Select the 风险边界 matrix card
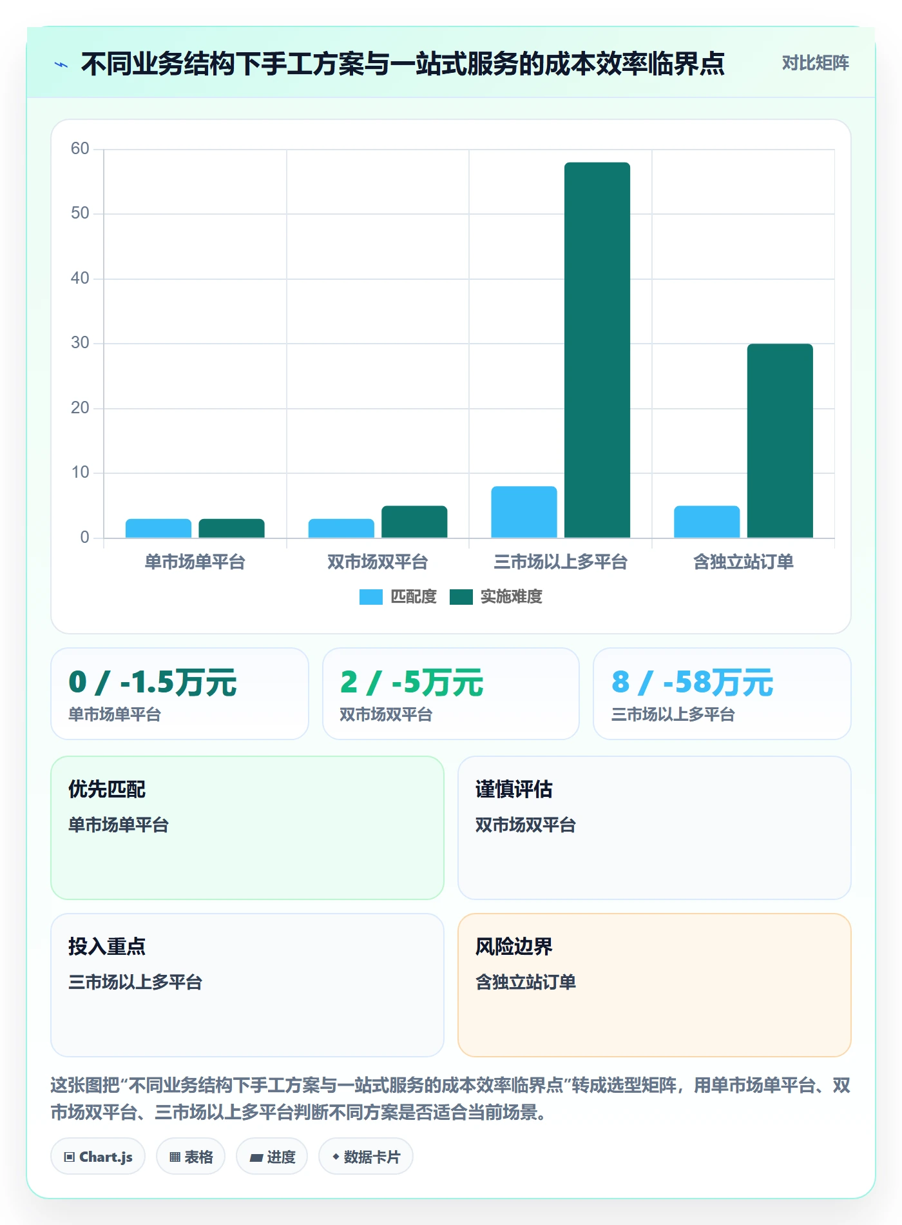The width and height of the screenshot is (902, 1225). pyautogui.click(x=655, y=985)
